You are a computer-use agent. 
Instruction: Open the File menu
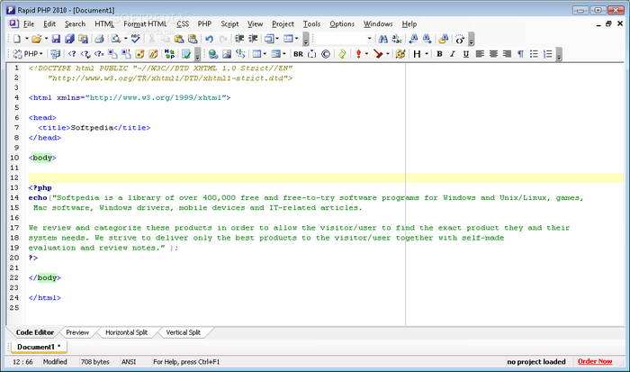(29, 24)
